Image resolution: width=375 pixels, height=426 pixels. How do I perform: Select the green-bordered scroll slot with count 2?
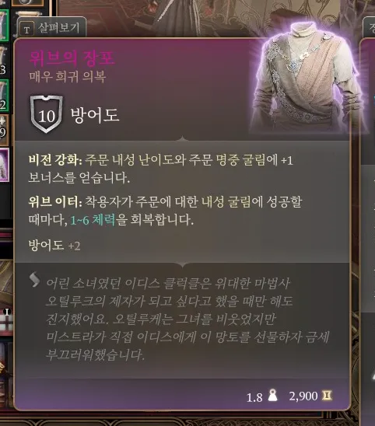[4, 95]
